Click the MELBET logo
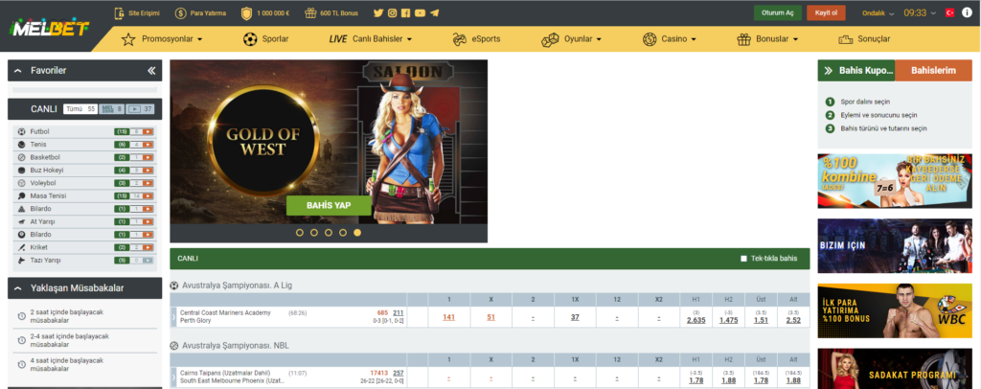Viewport: 981px width, 389px height. click(x=50, y=29)
